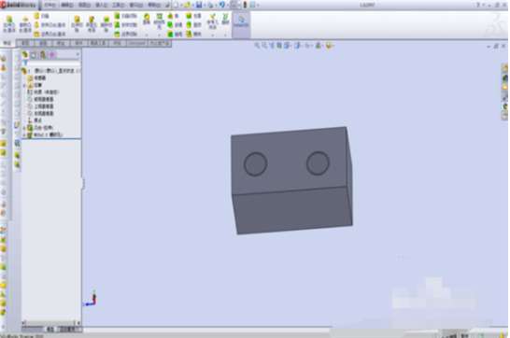The height and width of the screenshot is (338, 510).
Task: Open the Hole Wizard tool
Action: (x=92, y=24)
